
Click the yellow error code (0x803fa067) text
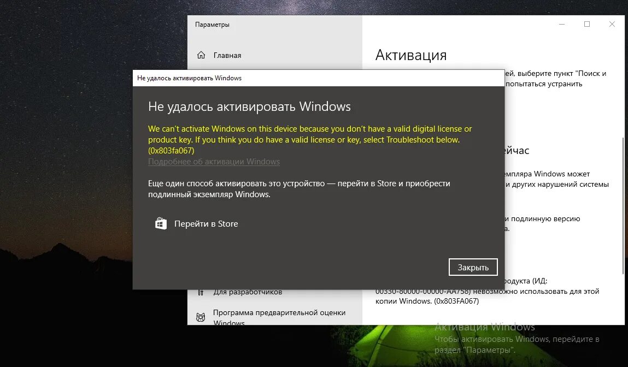pos(171,151)
